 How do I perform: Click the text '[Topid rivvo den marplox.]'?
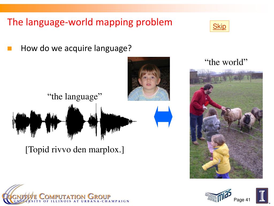coord(75,150)
